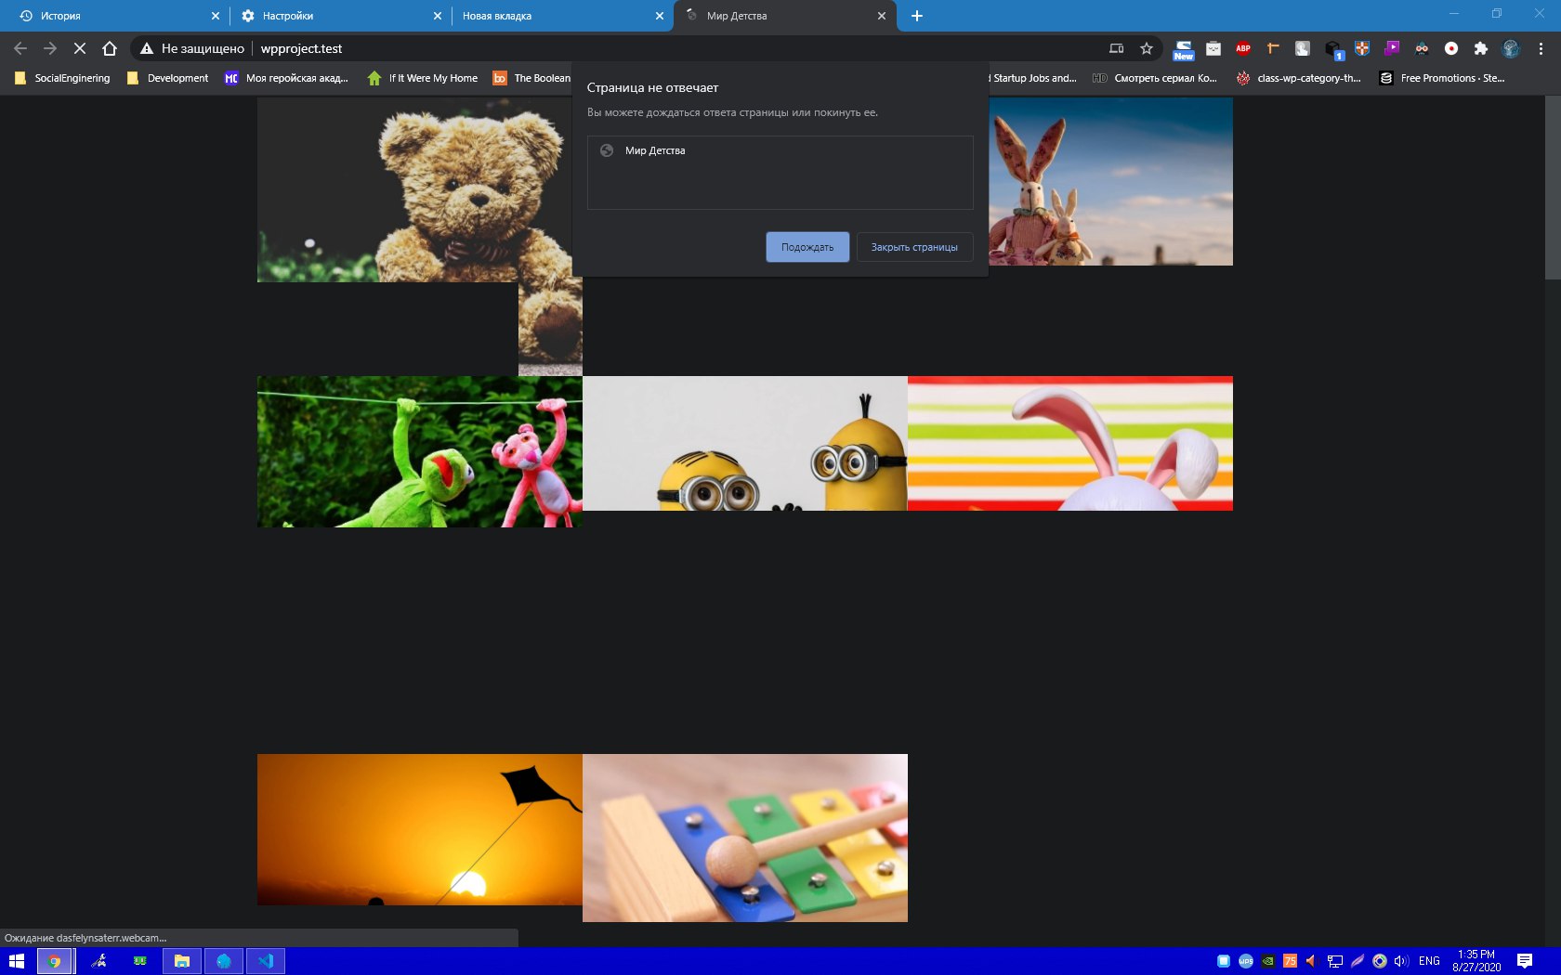Bookmark this page with the star
The height and width of the screenshot is (975, 1561).
pyautogui.click(x=1147, y=48)
